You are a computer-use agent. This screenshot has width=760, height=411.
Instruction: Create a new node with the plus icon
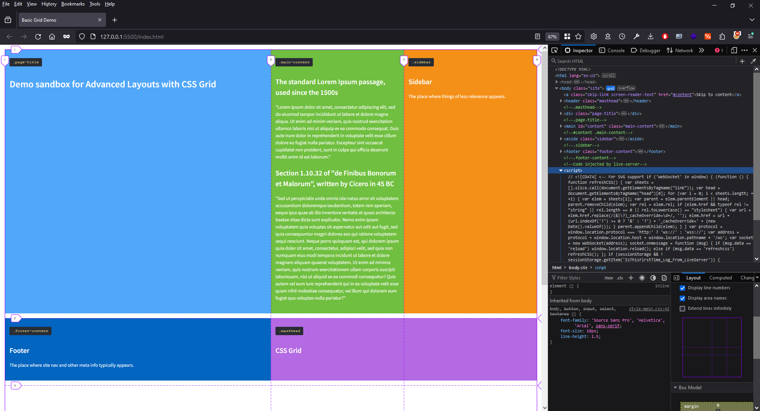pyautogui.click(x=742, y=61)
